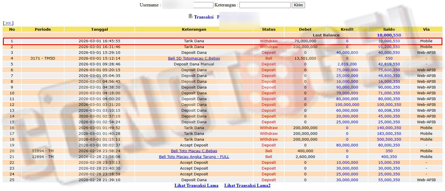Click the Kredit column header
The width and height of the screenshot is (445, 191).
point(347,29)
